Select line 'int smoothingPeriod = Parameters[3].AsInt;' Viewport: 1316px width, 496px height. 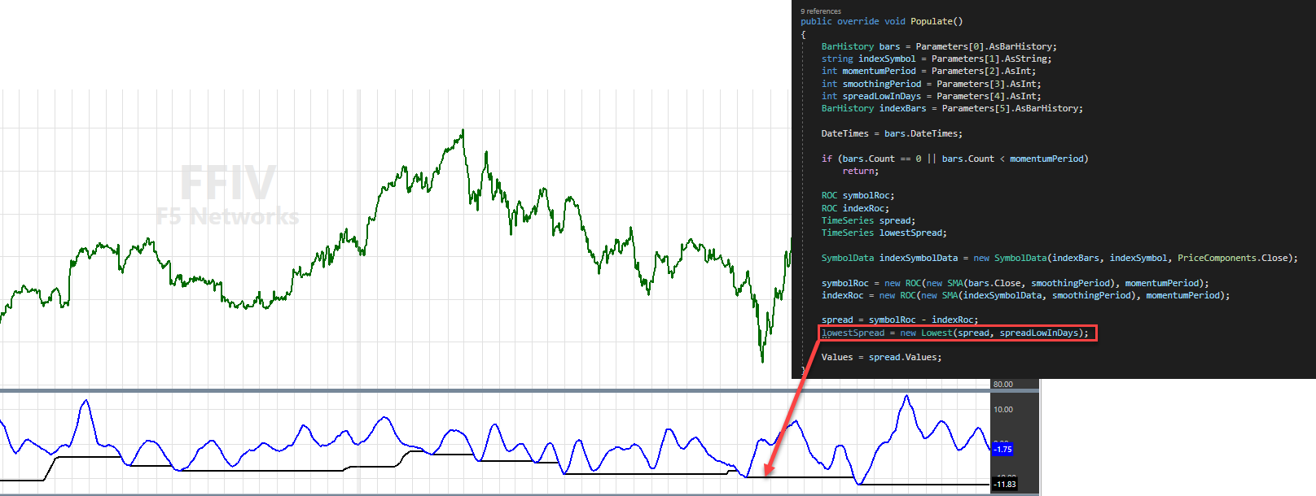(x=931, y=84)
